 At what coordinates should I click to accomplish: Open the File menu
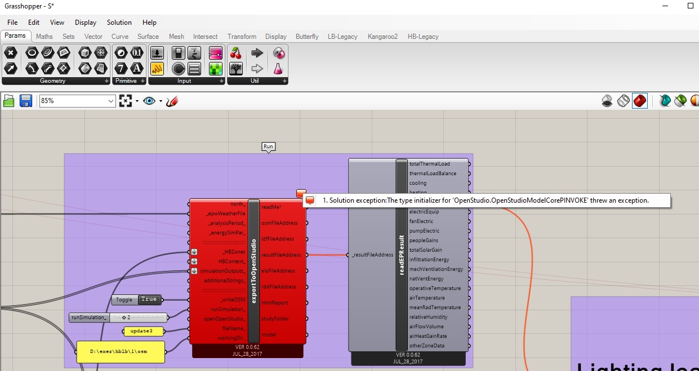(12, 23)
